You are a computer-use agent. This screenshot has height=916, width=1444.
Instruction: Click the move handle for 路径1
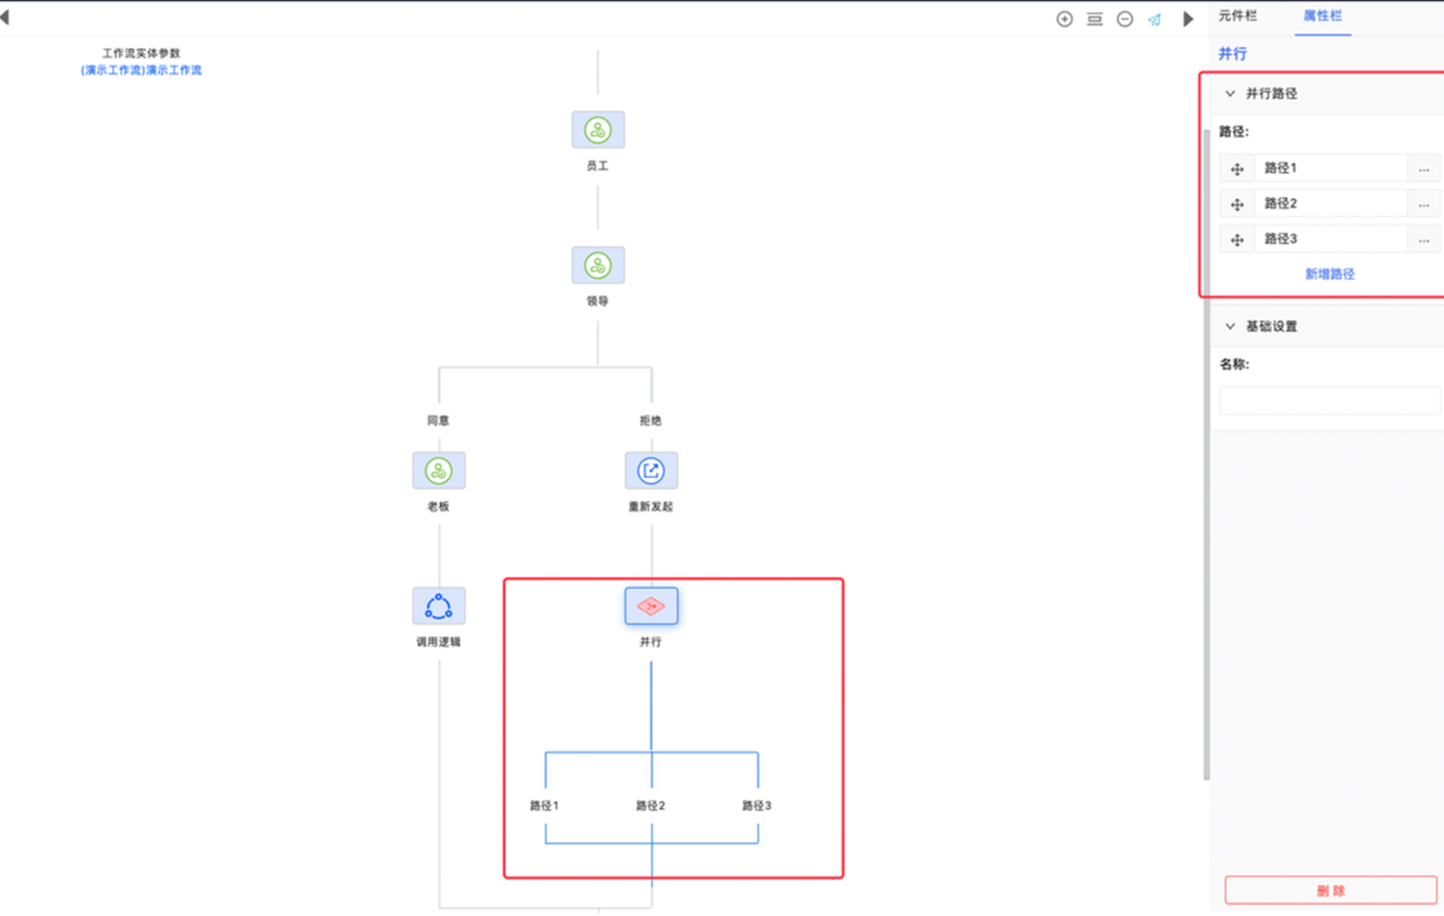click(x=1237, y=169)
